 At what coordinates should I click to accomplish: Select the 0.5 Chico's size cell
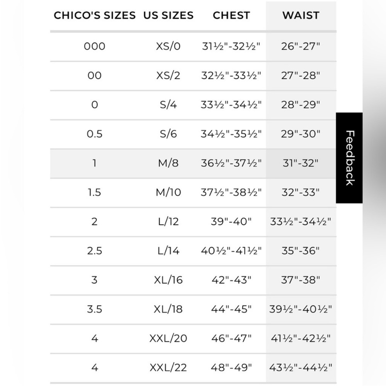95,134
